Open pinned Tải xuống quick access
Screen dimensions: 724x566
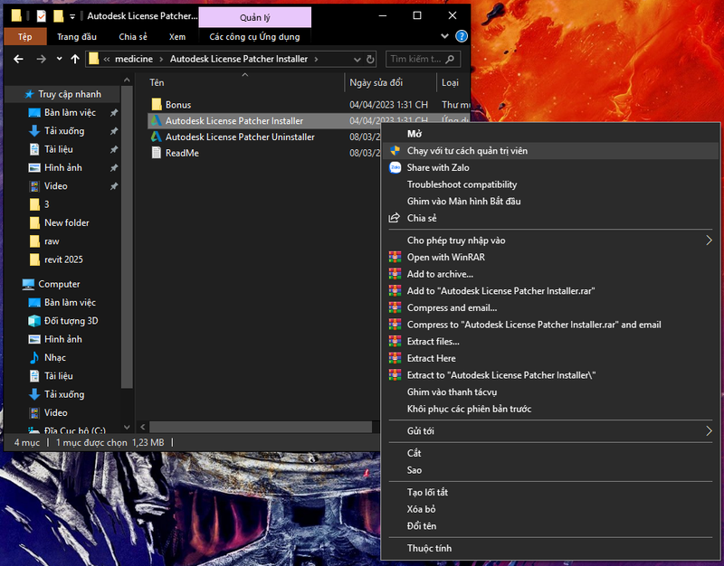64,131
